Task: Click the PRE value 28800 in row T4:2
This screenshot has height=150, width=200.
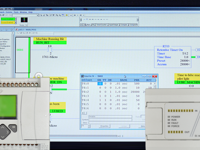Action: pos(135,92)
